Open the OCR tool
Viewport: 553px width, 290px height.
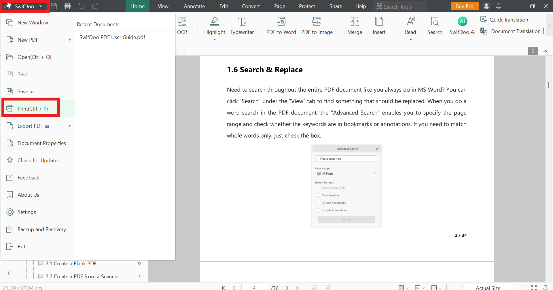[182, 26]
